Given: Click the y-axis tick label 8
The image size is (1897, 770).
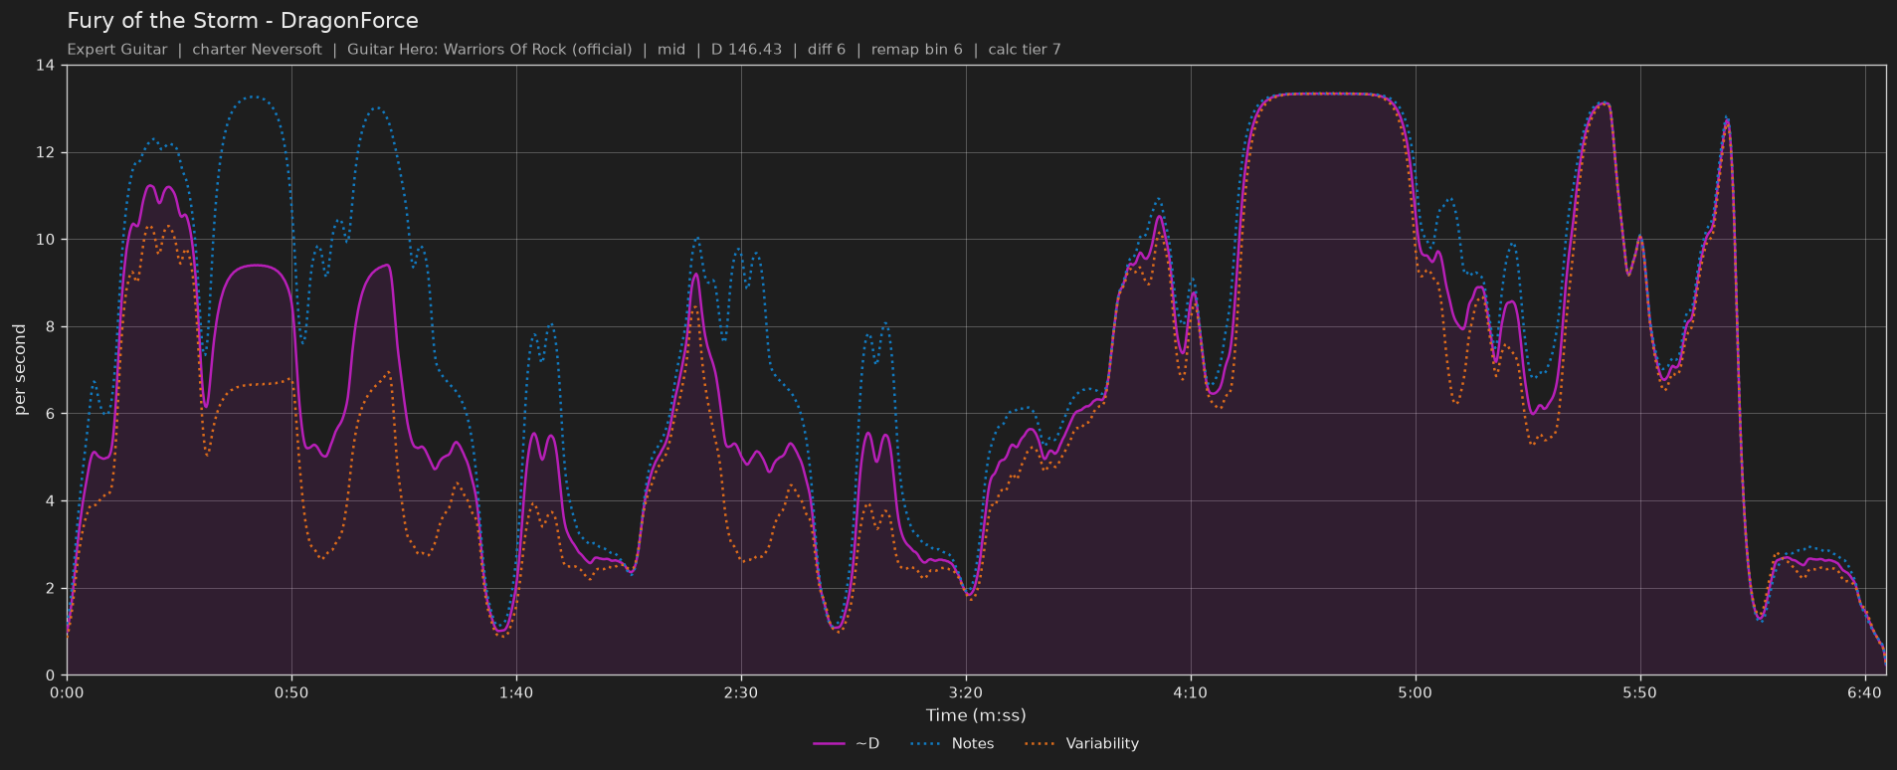Looking at the screenshot, I should pyautogui.click(x=50, y=326).
